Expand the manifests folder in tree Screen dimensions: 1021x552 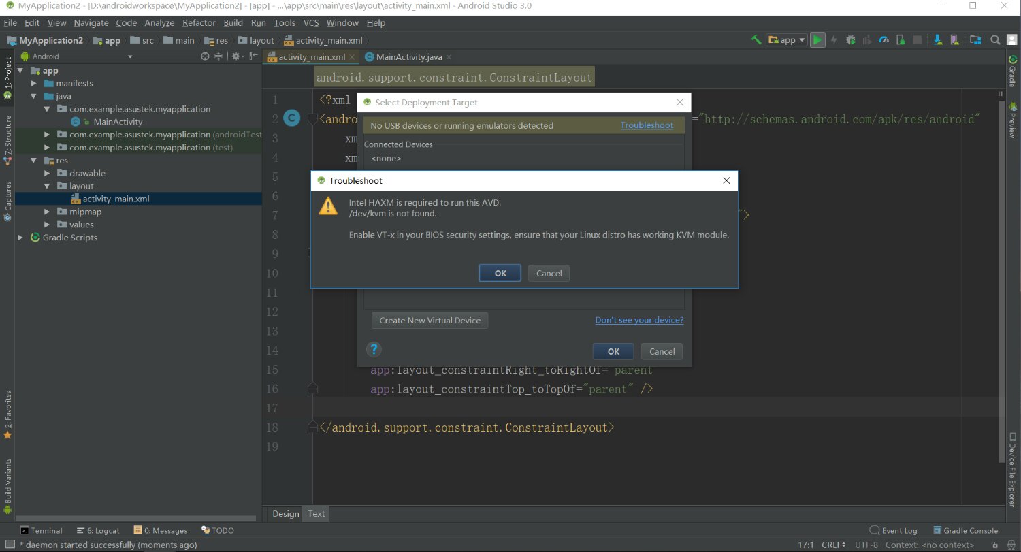33,83
